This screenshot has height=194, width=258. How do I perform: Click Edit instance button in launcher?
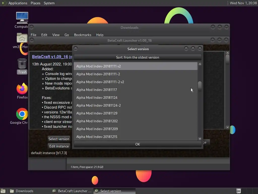[x=59, y=146]
